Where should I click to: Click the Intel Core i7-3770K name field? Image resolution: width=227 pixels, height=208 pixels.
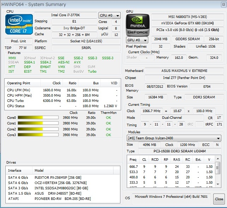(x=66, y=15)
